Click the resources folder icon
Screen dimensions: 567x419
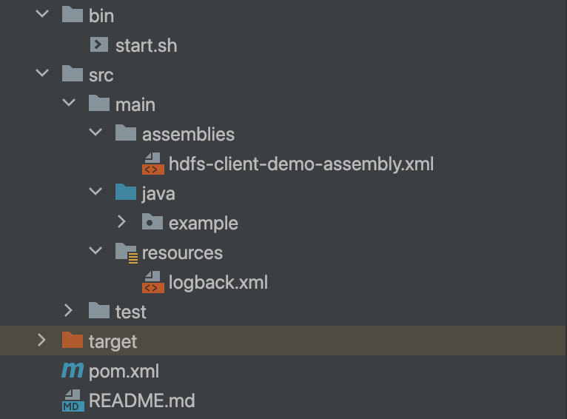tap(127, 252)
